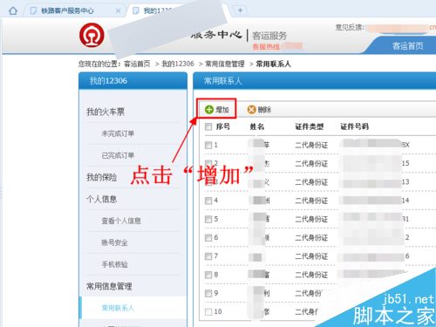Go to 客运首页 in the breadcrumb

click(137, 64)
